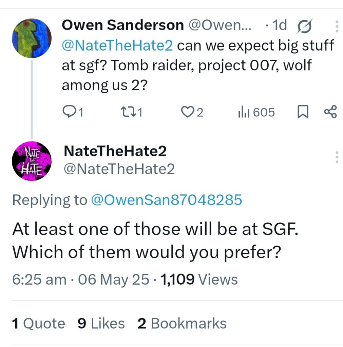Open the 2 Bookmarks count

182,323
